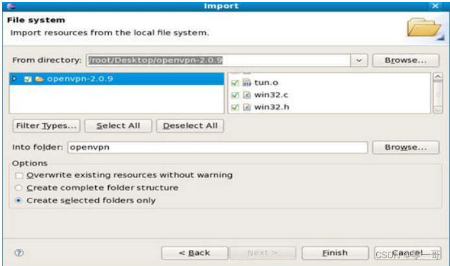450x266 pixels.
Task: Select the win32.c file name
Action: [x=271, y=95]
